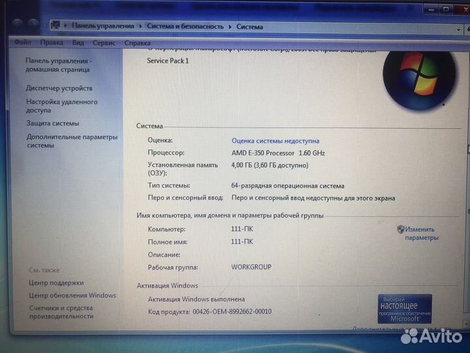Open Центр поддержки
This screenshot has height=353, width=470.
(x=56, y=283)
